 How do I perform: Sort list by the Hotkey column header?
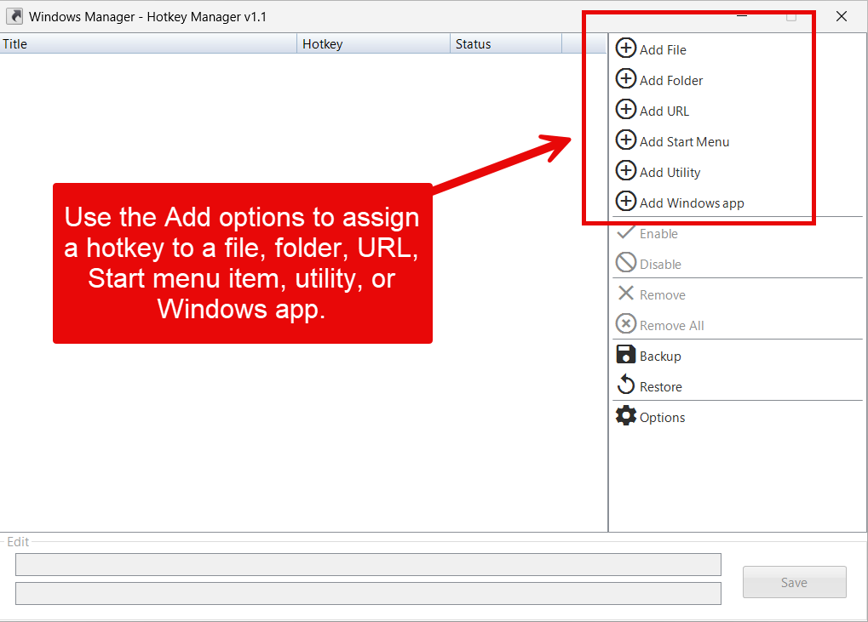(374, 43)
